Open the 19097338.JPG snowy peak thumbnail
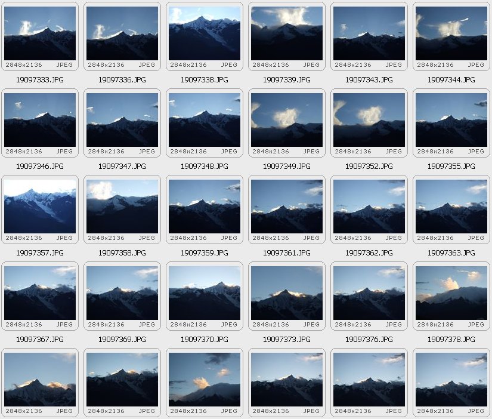Viewport: 492px width, 419px height. point(205,33)
